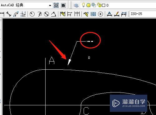Choose the Continue dimension tool
156x115 pixels.
pos(77,14)
